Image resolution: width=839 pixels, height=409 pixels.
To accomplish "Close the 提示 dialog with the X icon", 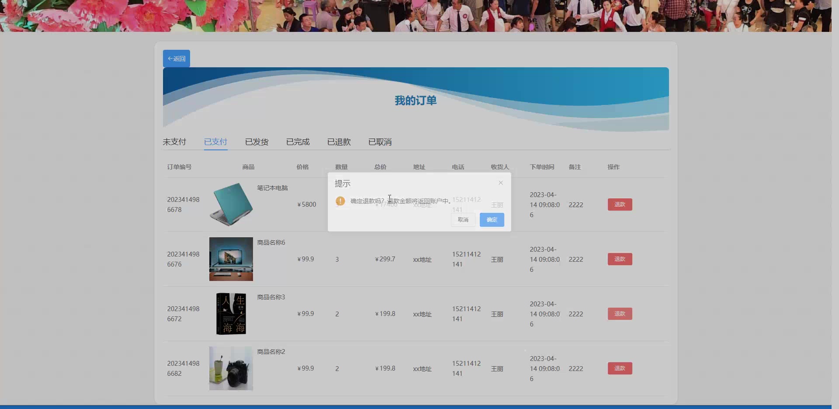I will [501, 183].
